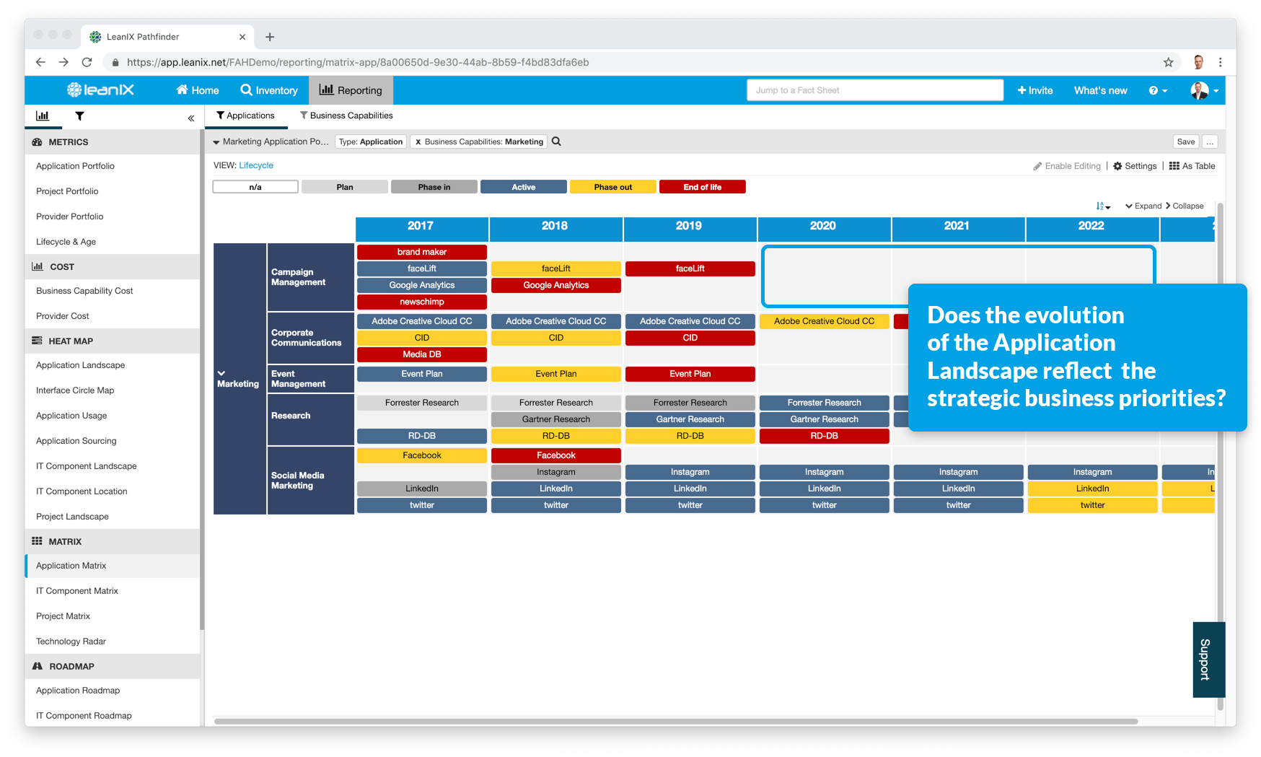Collapse the left sidebar with double-chevron icon
Screen dimensions: 1261x757
pos(190,118)
